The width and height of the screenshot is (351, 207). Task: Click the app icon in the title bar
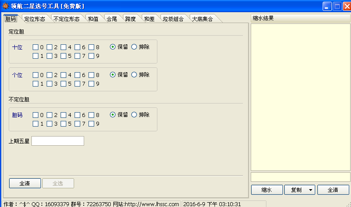coord(5,6)
